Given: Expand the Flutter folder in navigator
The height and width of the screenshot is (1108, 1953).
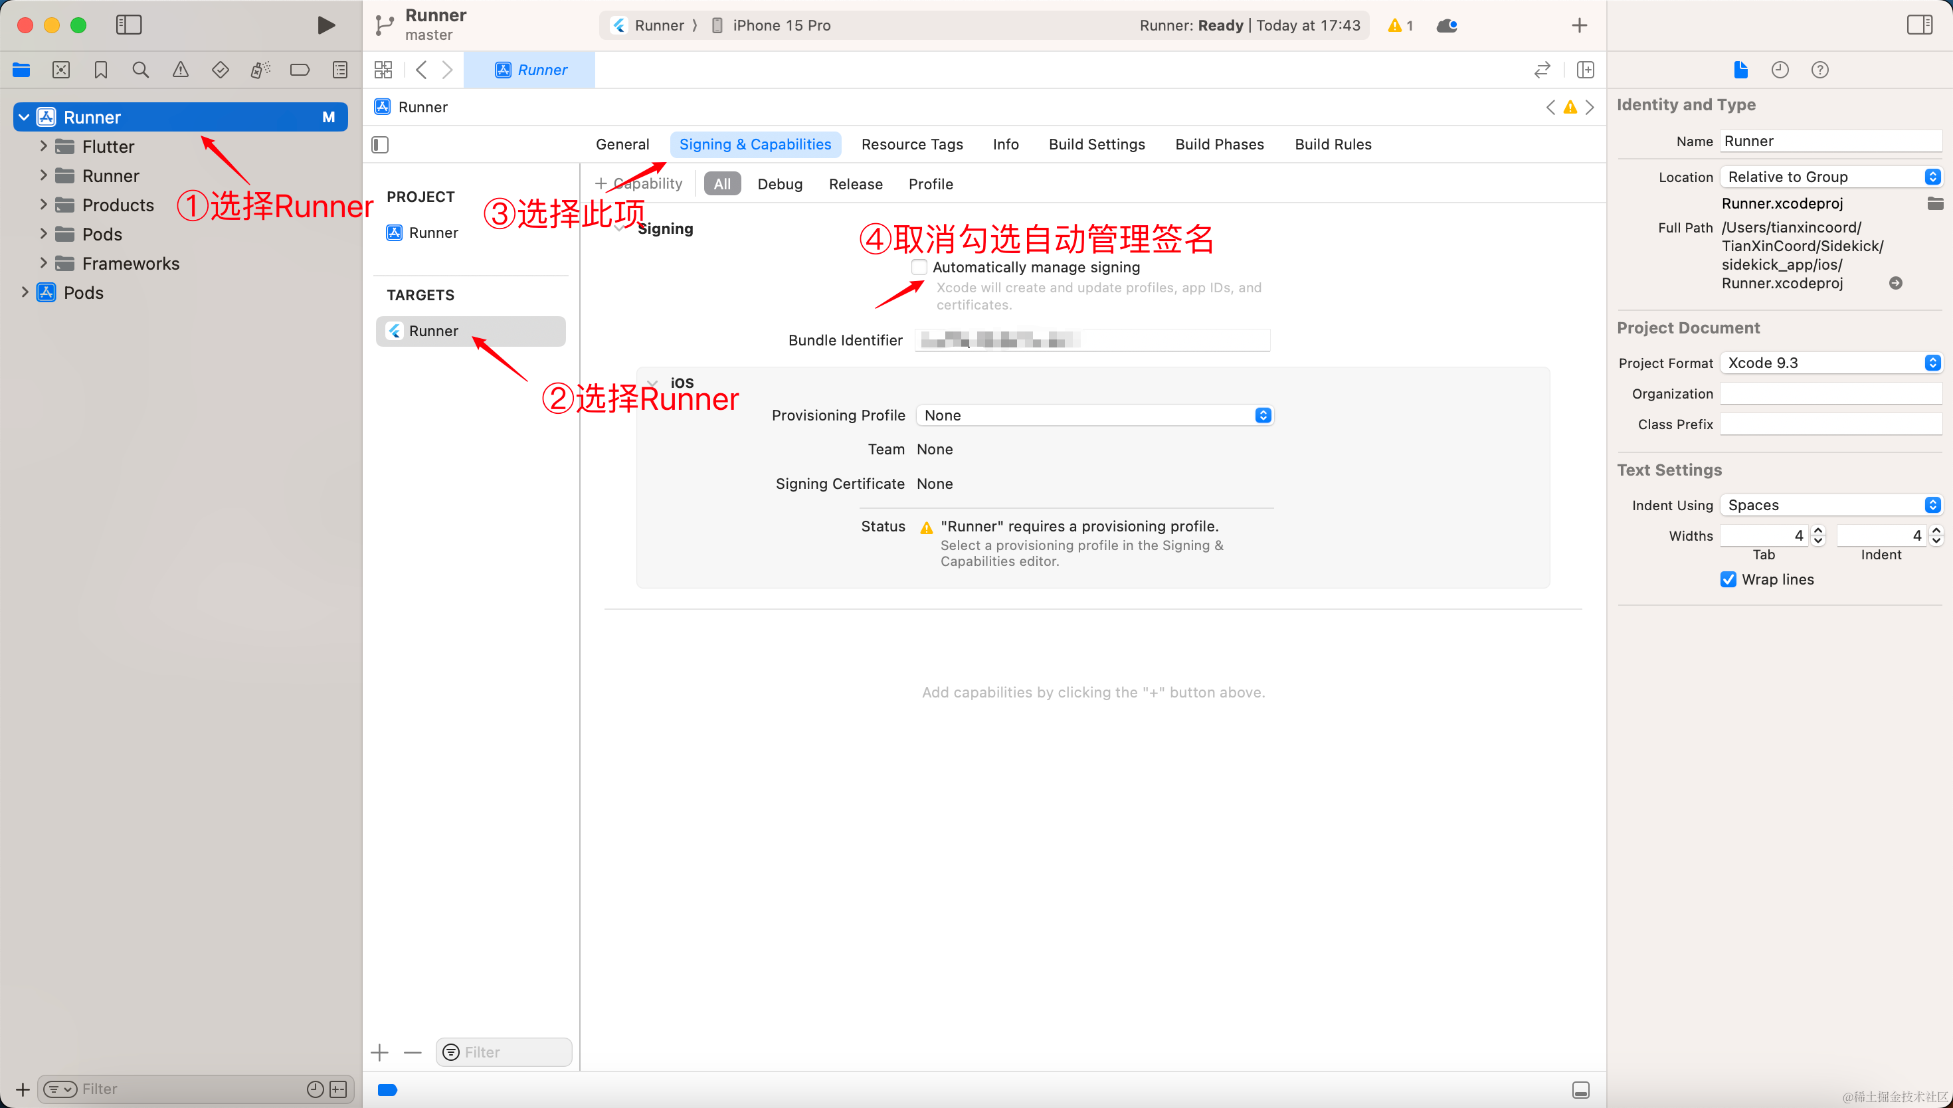Looking at the screenshot, I should pos(43,146).
